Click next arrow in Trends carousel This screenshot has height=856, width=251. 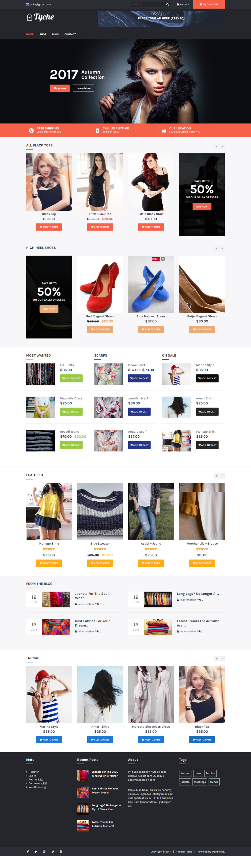click(x=222, y=659)
